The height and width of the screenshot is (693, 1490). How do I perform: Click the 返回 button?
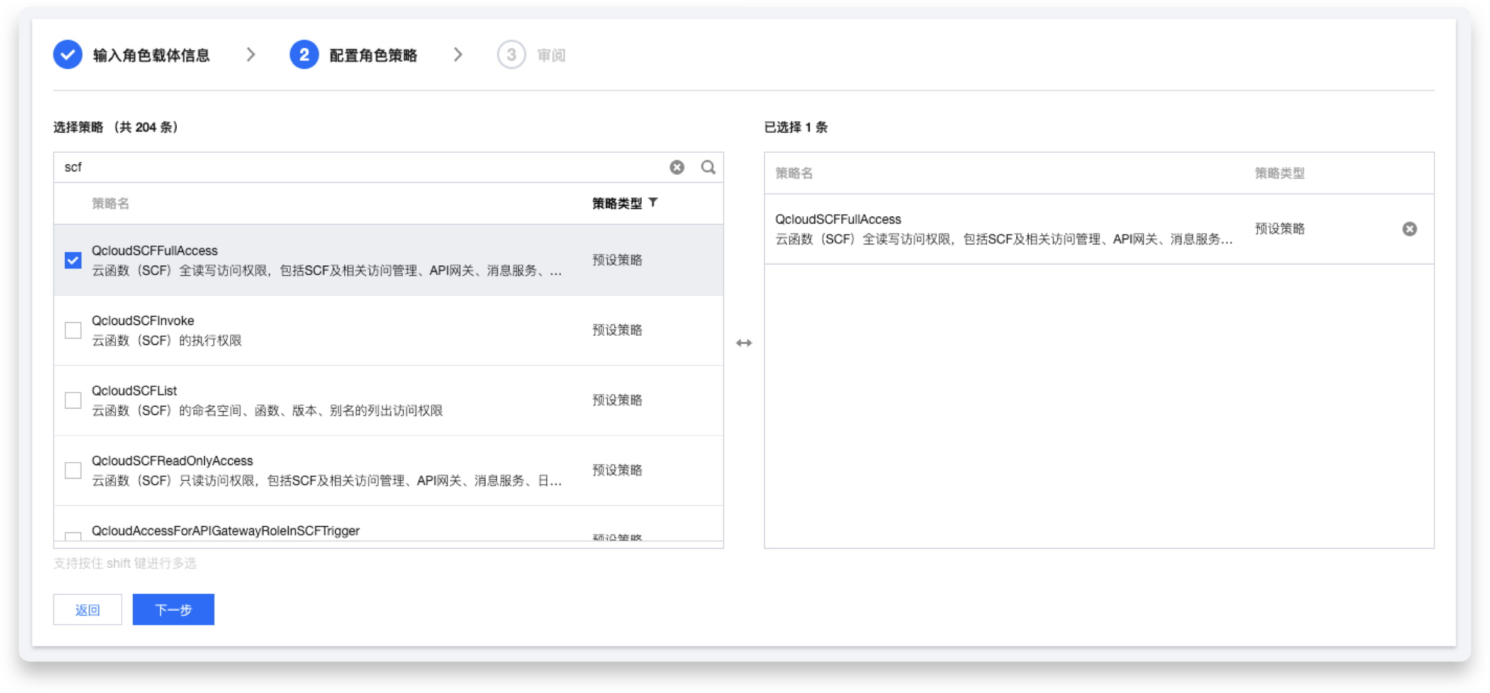click(87, 609)
